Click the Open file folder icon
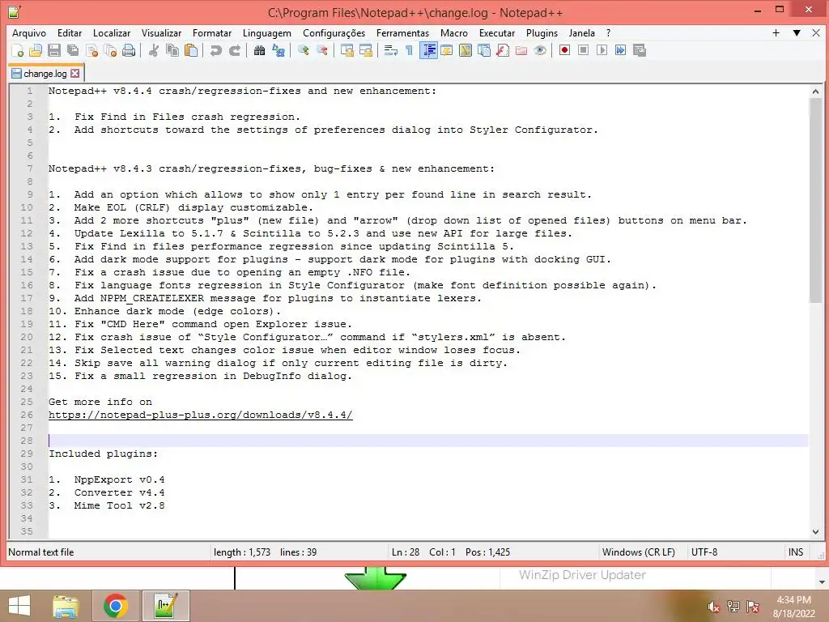The height and width of the screenshot is (622, 829). (36, 50)
